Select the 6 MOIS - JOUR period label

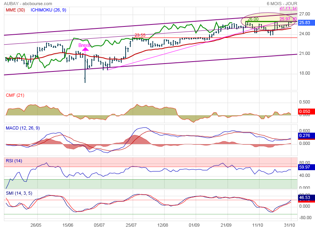pos(282,4)
